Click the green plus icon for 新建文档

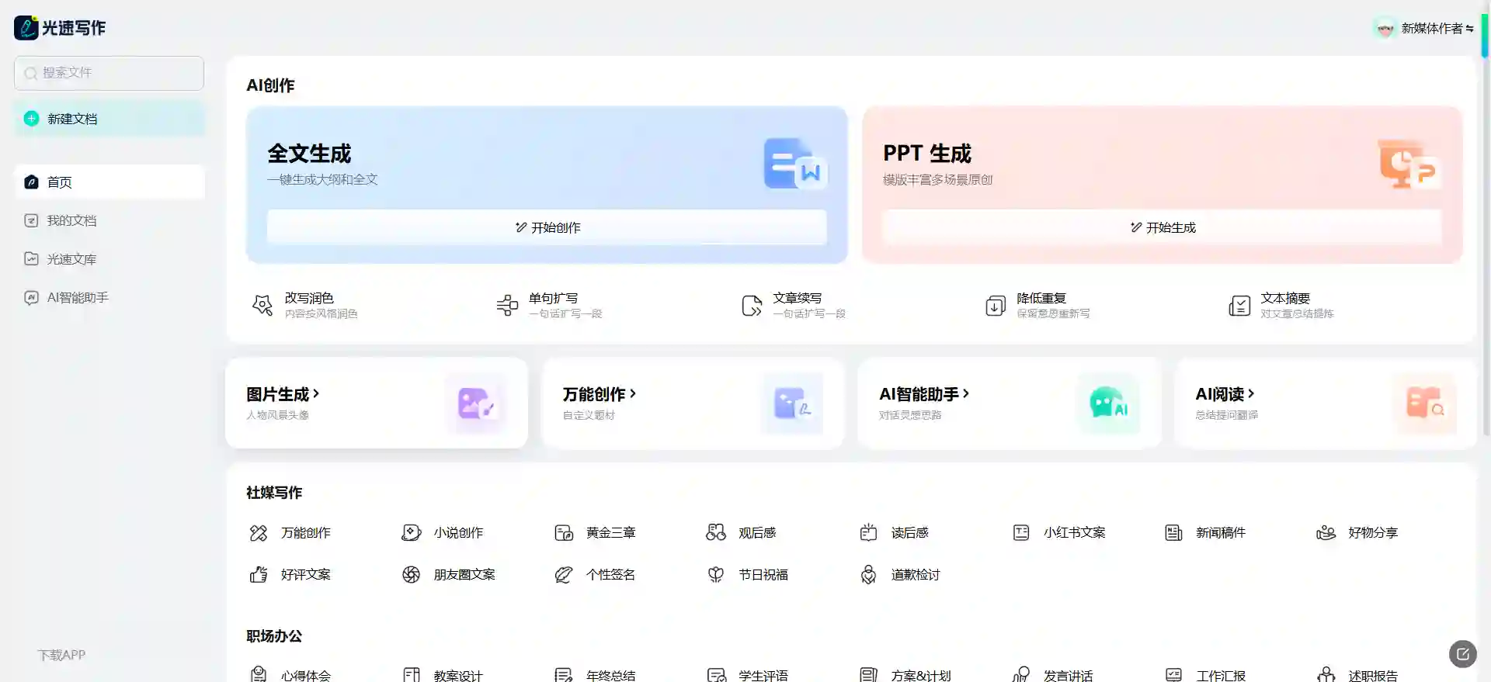31,119
